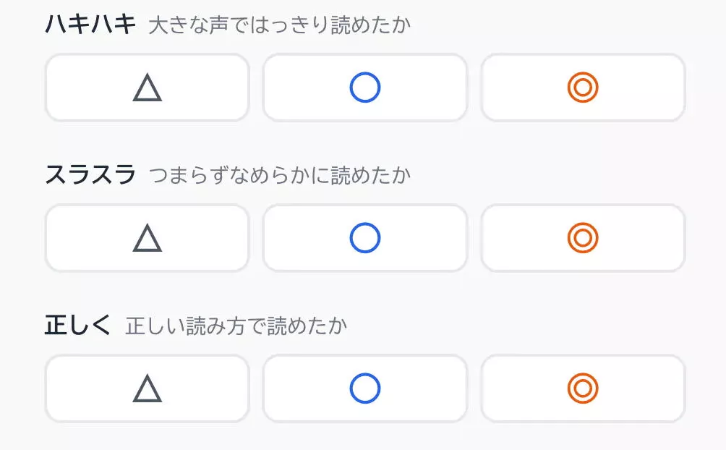
Task: Select the orange double-circle for 正しく
Action: click(x=583, y=389)
